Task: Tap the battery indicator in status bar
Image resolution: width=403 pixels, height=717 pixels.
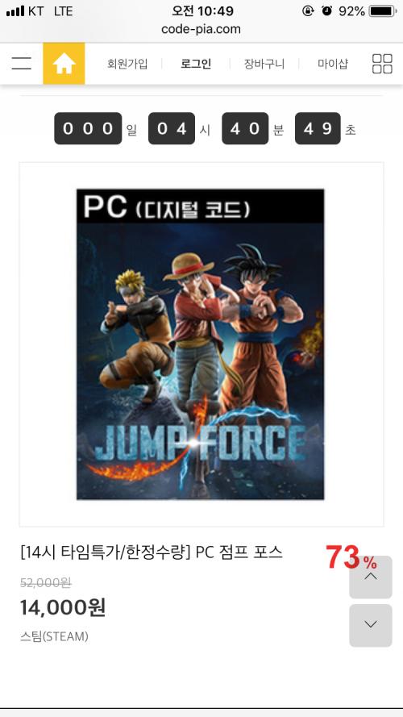Action: [x=384, y=11]
